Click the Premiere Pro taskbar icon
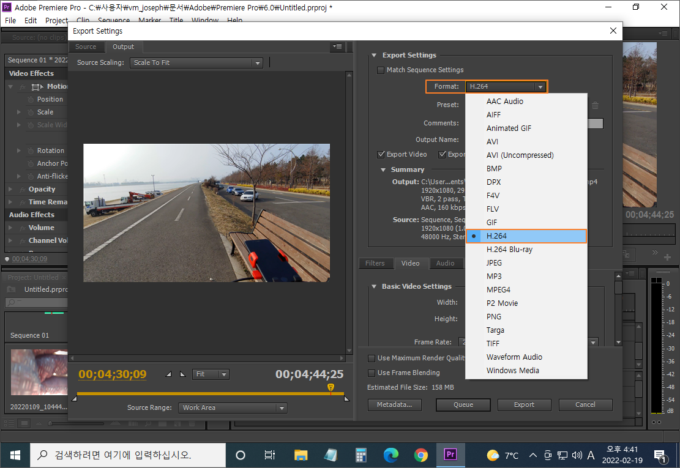 pos(450,455)
